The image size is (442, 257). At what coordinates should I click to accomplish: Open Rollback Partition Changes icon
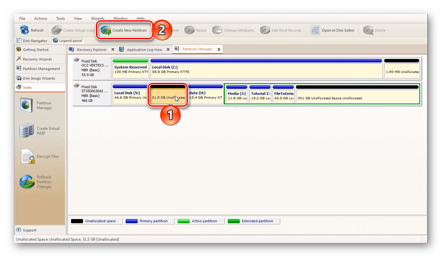27,182
